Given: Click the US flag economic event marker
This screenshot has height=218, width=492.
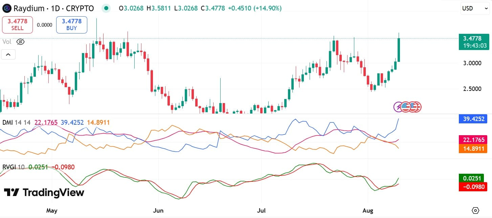Looking at the screenshot, I should [x=405, y=107].
